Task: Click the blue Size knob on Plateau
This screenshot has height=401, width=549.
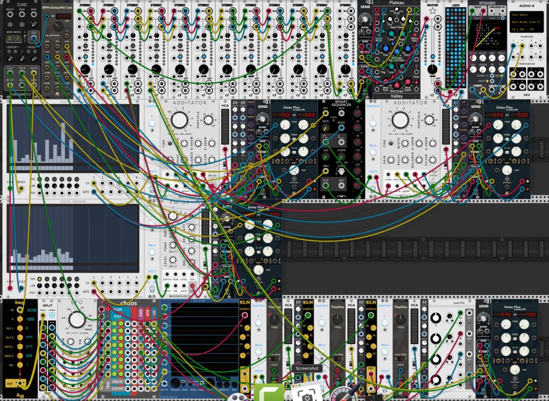Action: click(385, 48)
